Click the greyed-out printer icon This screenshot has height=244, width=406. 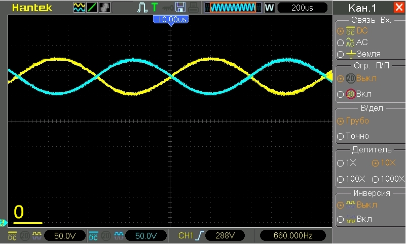click(x=193, y=8)
